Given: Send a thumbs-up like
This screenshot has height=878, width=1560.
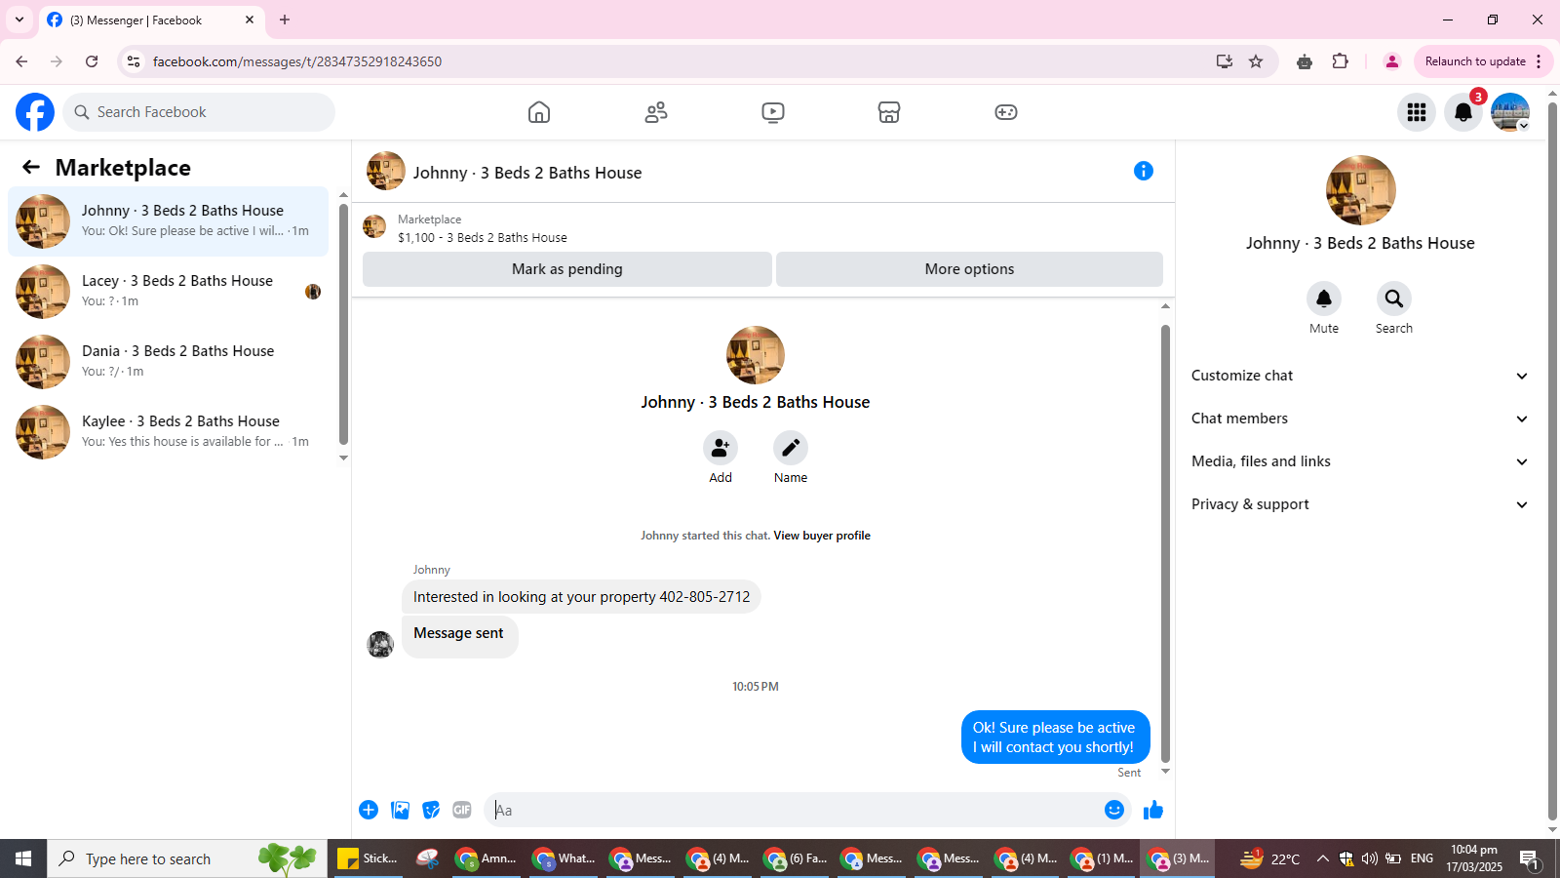Looking at the screenshot, I should (1153, 810).
